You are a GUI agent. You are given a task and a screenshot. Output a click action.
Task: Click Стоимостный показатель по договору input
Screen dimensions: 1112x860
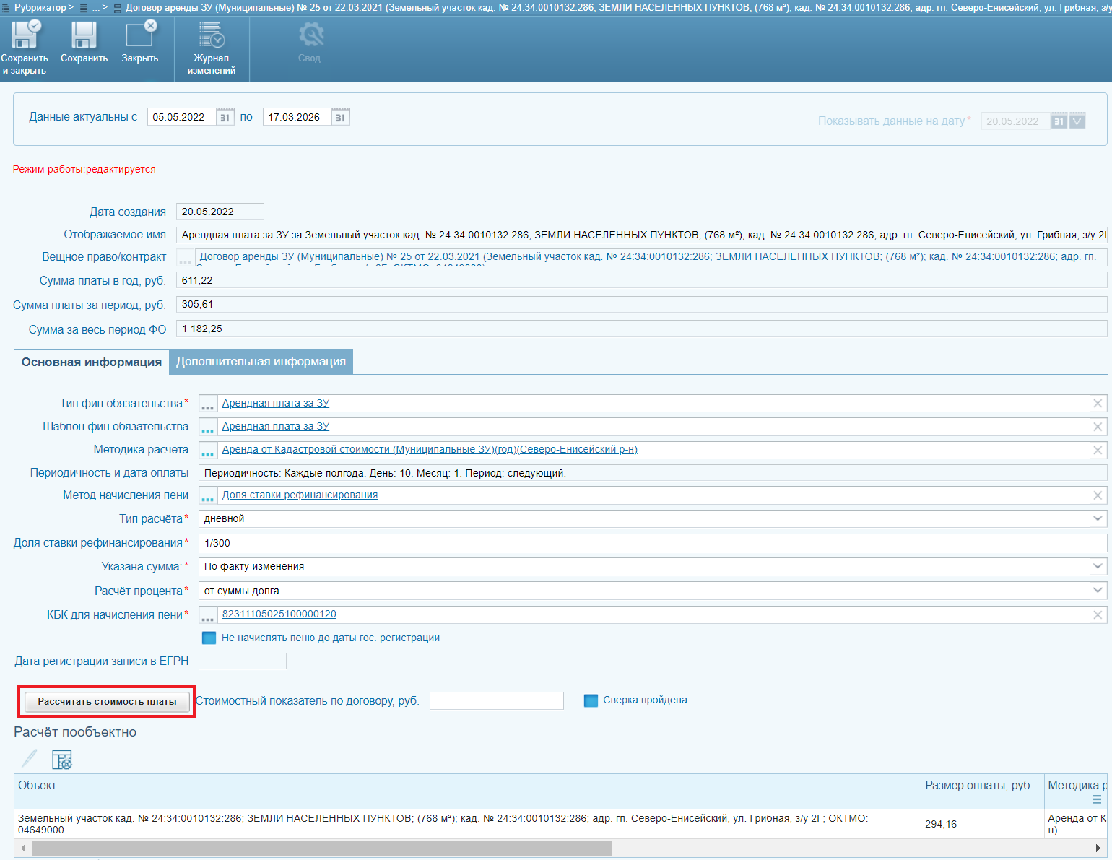pyautogui.click(x=497, y=700)
